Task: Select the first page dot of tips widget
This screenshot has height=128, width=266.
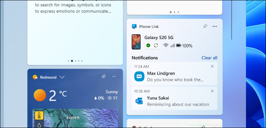Action: point(68,61)
